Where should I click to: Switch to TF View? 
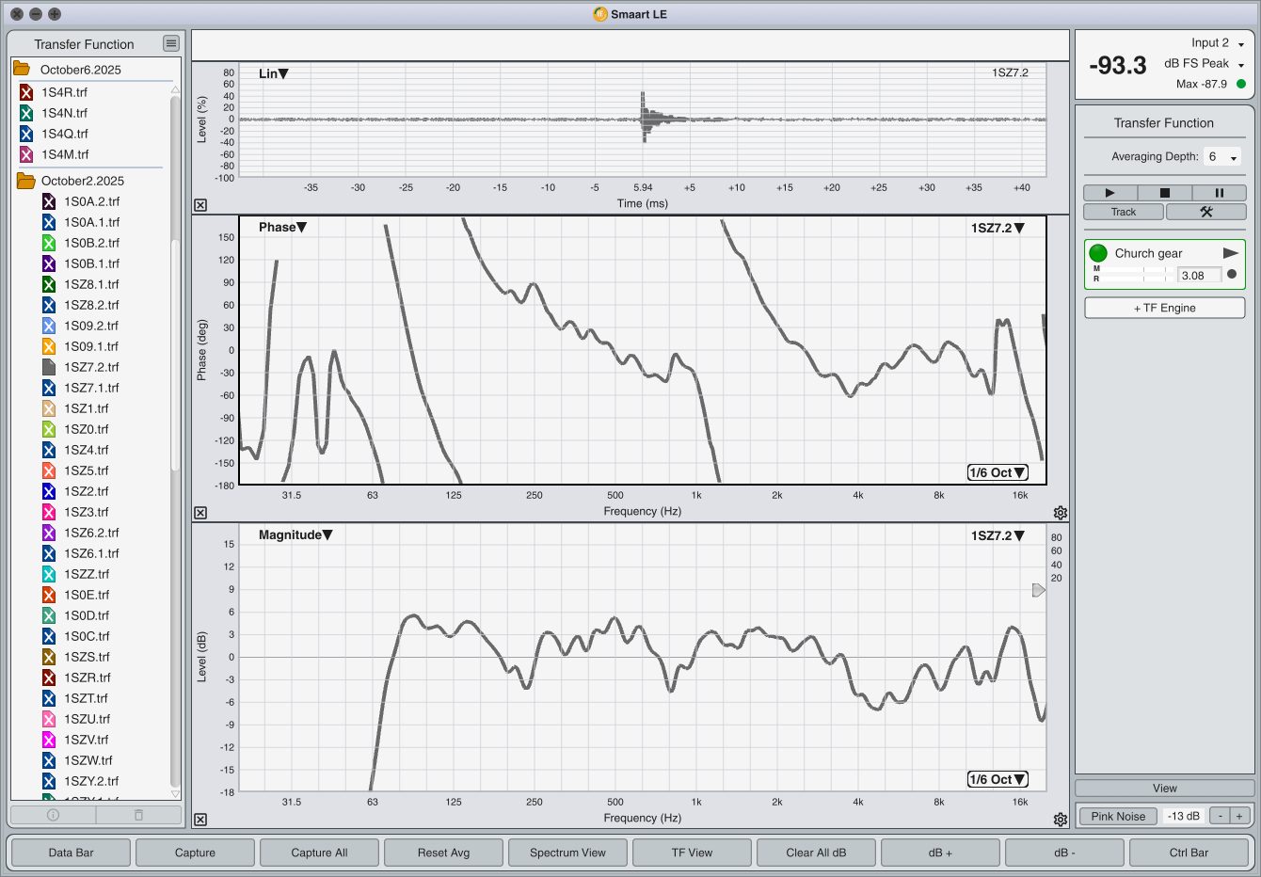tap(692, 853)
